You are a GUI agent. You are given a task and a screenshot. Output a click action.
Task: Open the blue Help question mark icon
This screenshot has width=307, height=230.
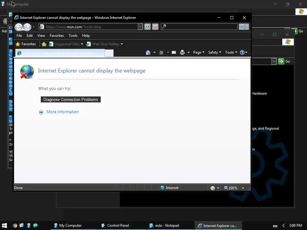pos(242,52)
